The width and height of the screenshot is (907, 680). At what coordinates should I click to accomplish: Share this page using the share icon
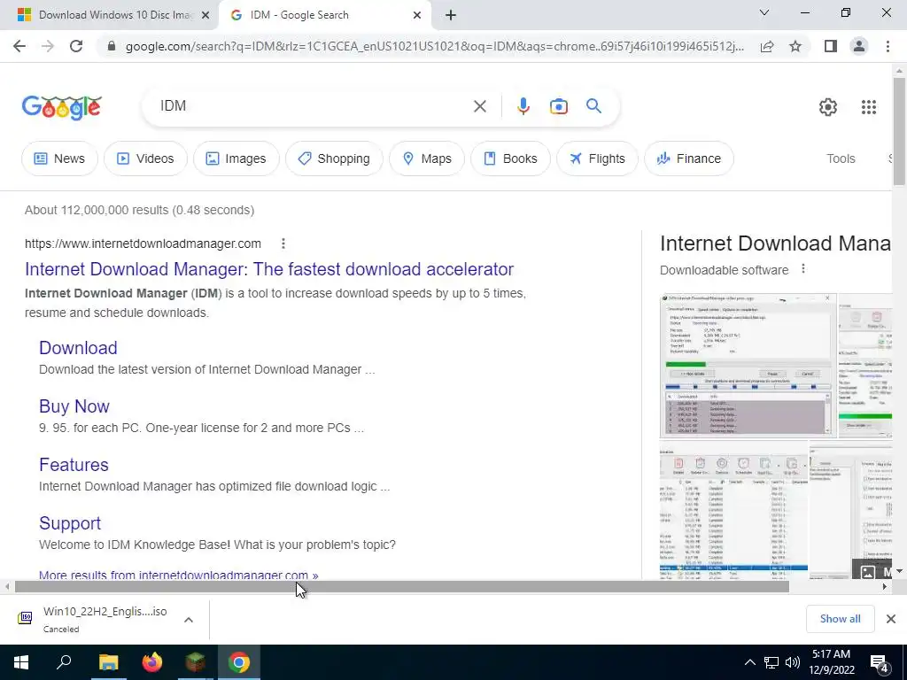pyautogui.click(x=767, y=46)
